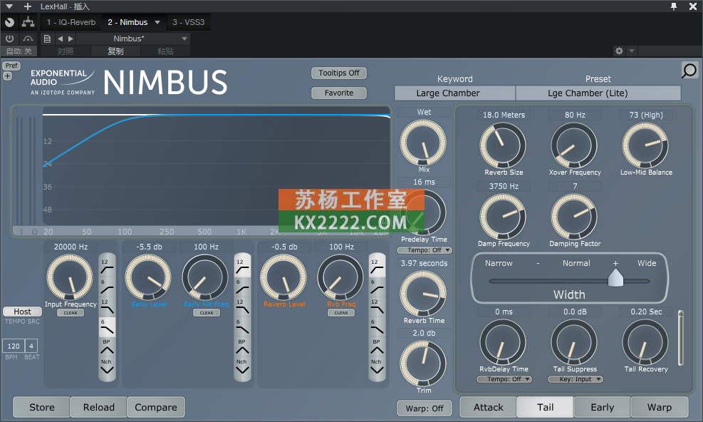The width and height of the screenshot is (703, 422).
Task: Open Predelay Tempo: Off dropdown
Action: click(424, 250)
